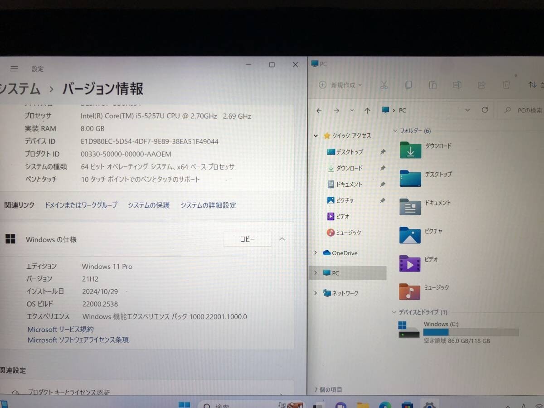Screen dimensions: 544x408
Task: Click the エディション value Windows 11 Pro
Action: point(107,266)
